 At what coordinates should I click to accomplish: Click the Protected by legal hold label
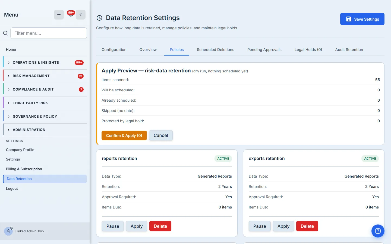click(123, 121)
